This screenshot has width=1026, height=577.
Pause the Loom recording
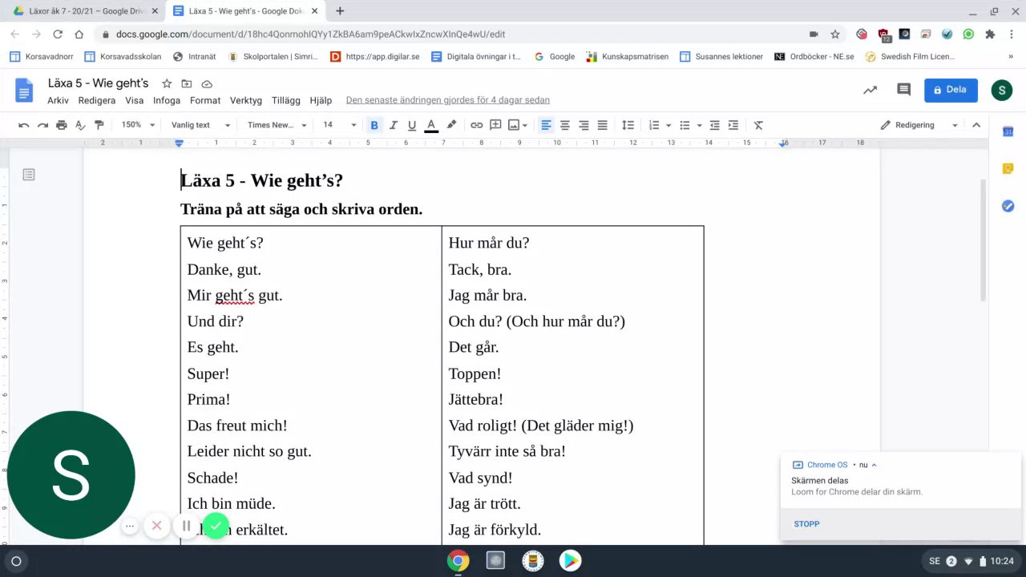pyautogui.click(x=186, y=526)
